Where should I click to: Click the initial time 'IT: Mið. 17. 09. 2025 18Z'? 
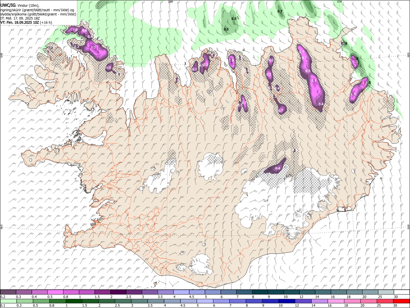(x=20, y=18)
